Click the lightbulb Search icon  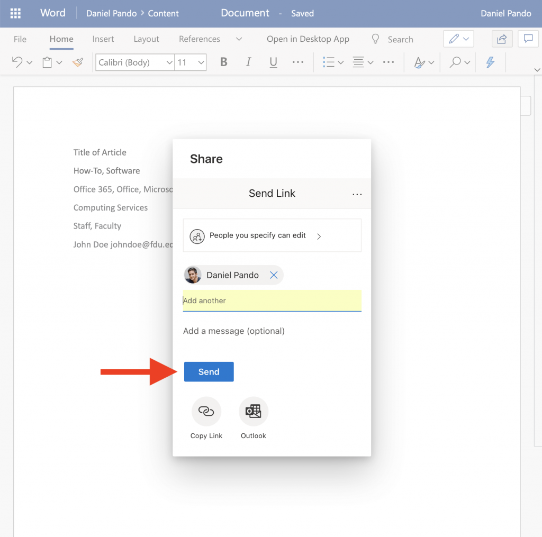coord(375,39)
